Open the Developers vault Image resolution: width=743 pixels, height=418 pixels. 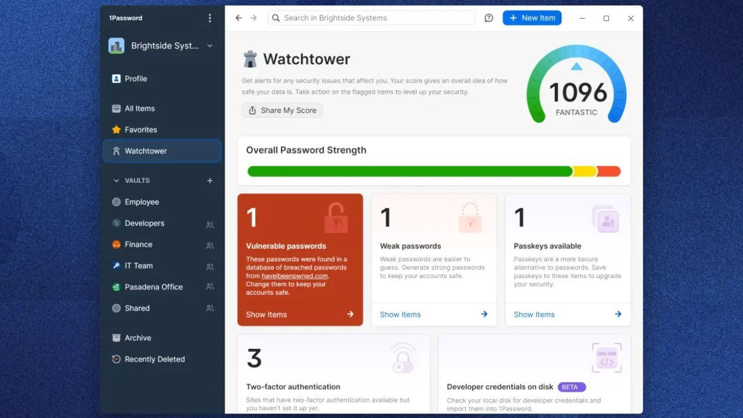coord(144,223)
